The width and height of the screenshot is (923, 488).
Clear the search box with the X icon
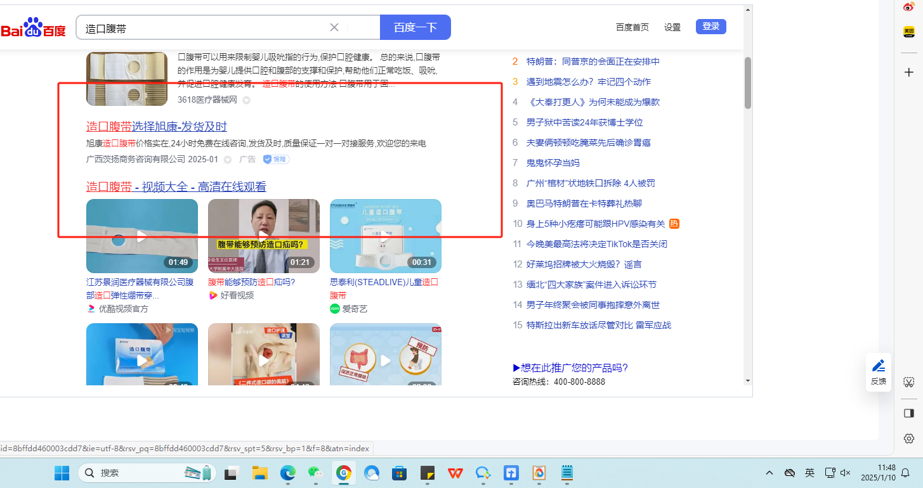334,27
